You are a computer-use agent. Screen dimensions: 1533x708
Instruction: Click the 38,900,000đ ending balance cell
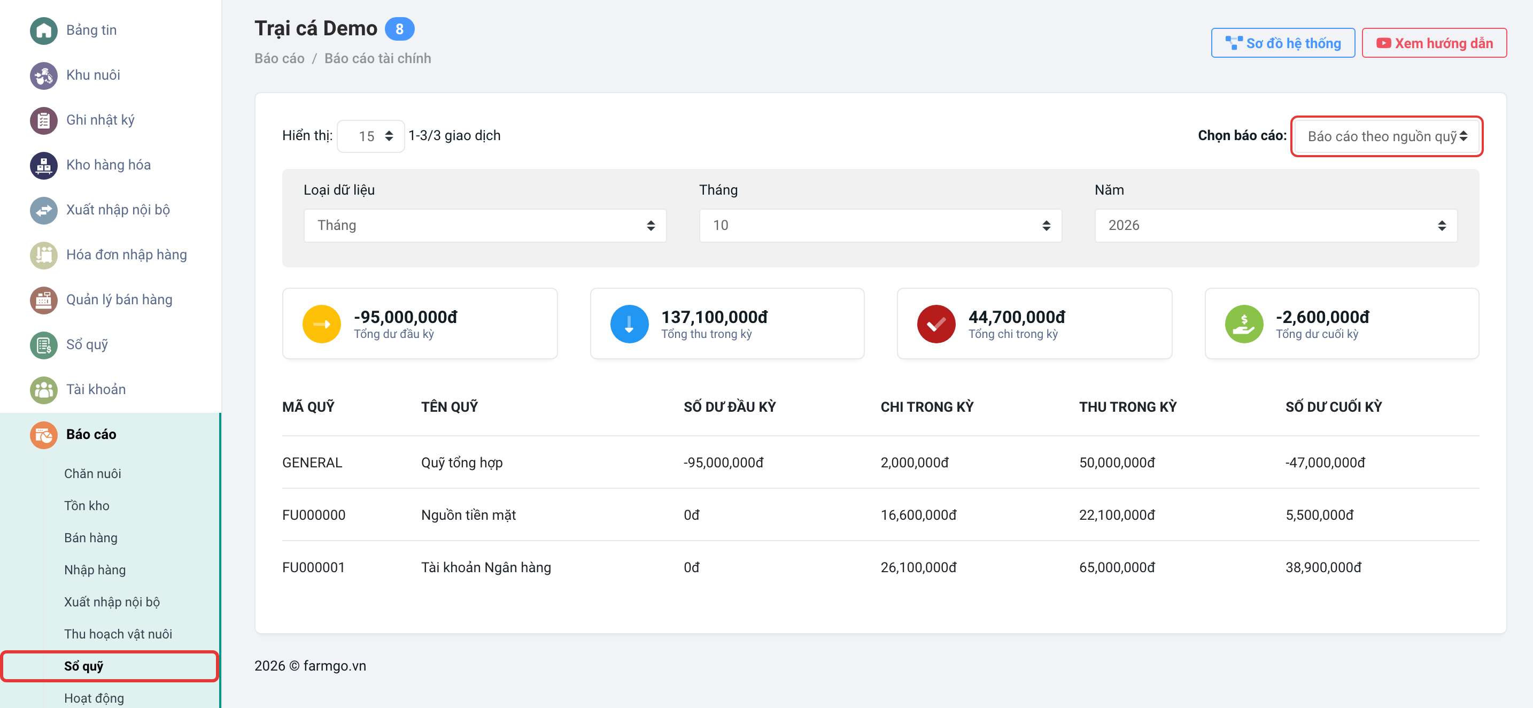(1323, 567)
